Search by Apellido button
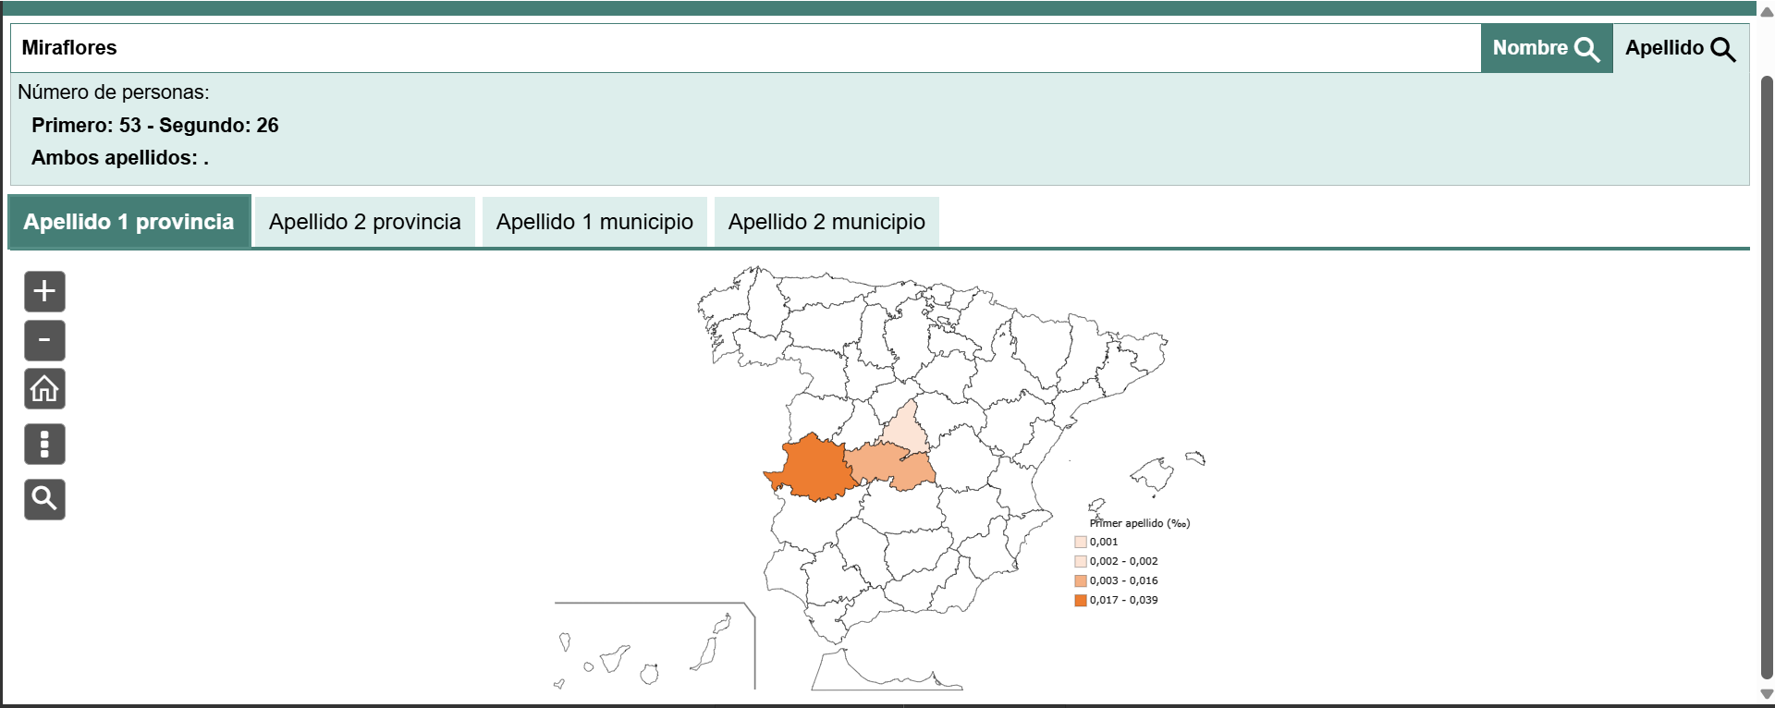The width and height of the screenshot is (1775, 708). point(1680,48)
